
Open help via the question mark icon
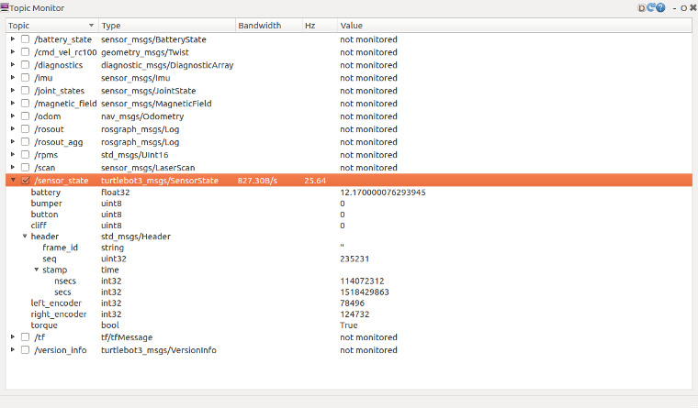660,7
